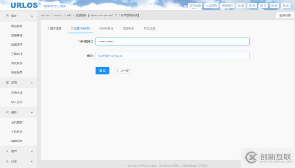This screenshot has height=168, width=295.
Task: Expand the 用户 menu chevron
Action: tap(32, 151)
